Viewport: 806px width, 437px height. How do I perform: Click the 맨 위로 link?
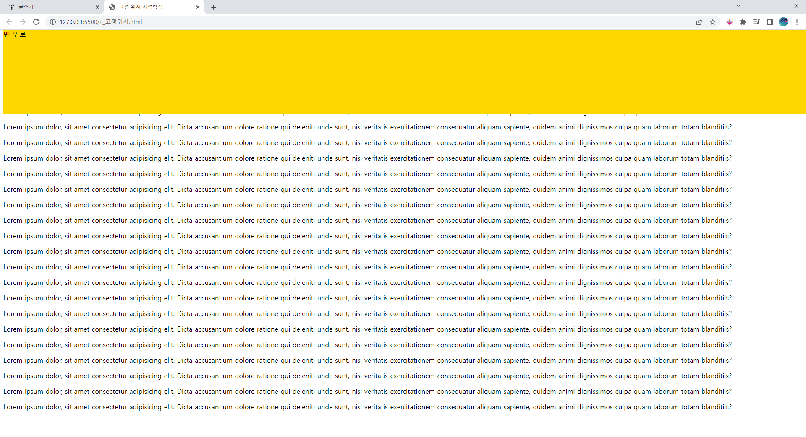coord(15,34)
